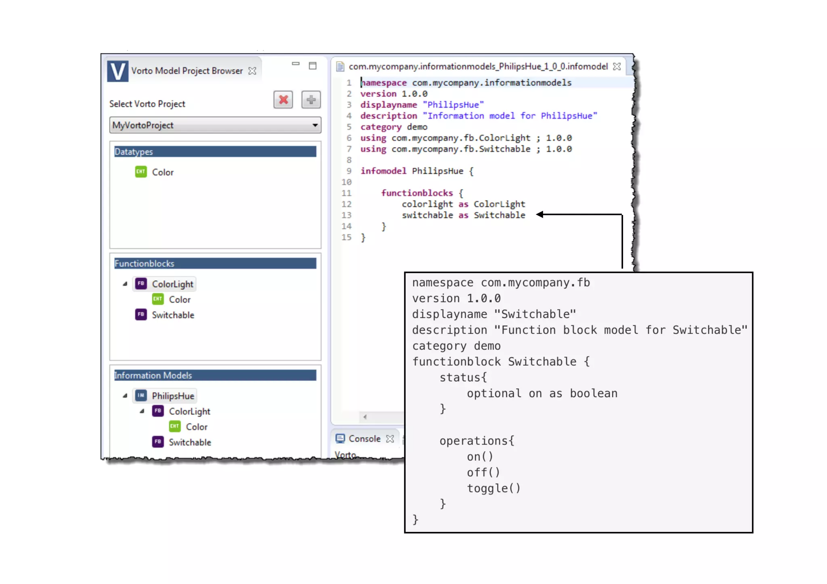Viewport: 827px width, 584px height.
Task: Click the red X delete project button
Action: 283,100
